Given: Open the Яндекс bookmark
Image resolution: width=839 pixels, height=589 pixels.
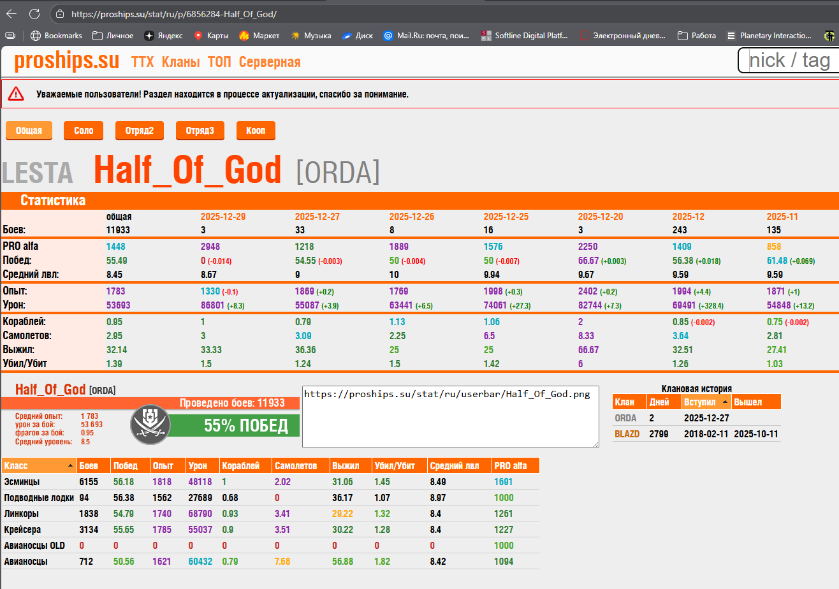Looking at the screenshot, I should click(163, 36).
